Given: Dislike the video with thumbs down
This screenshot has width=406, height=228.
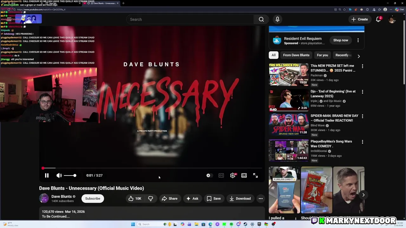Looking at the screenshot, I should click(151, 199).
